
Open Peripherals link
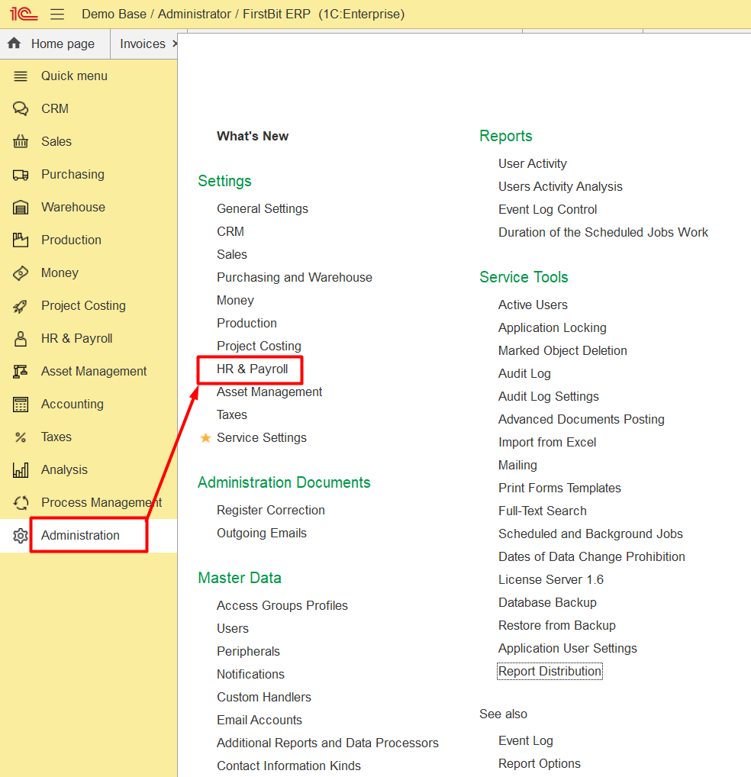(x=248, y=651)
